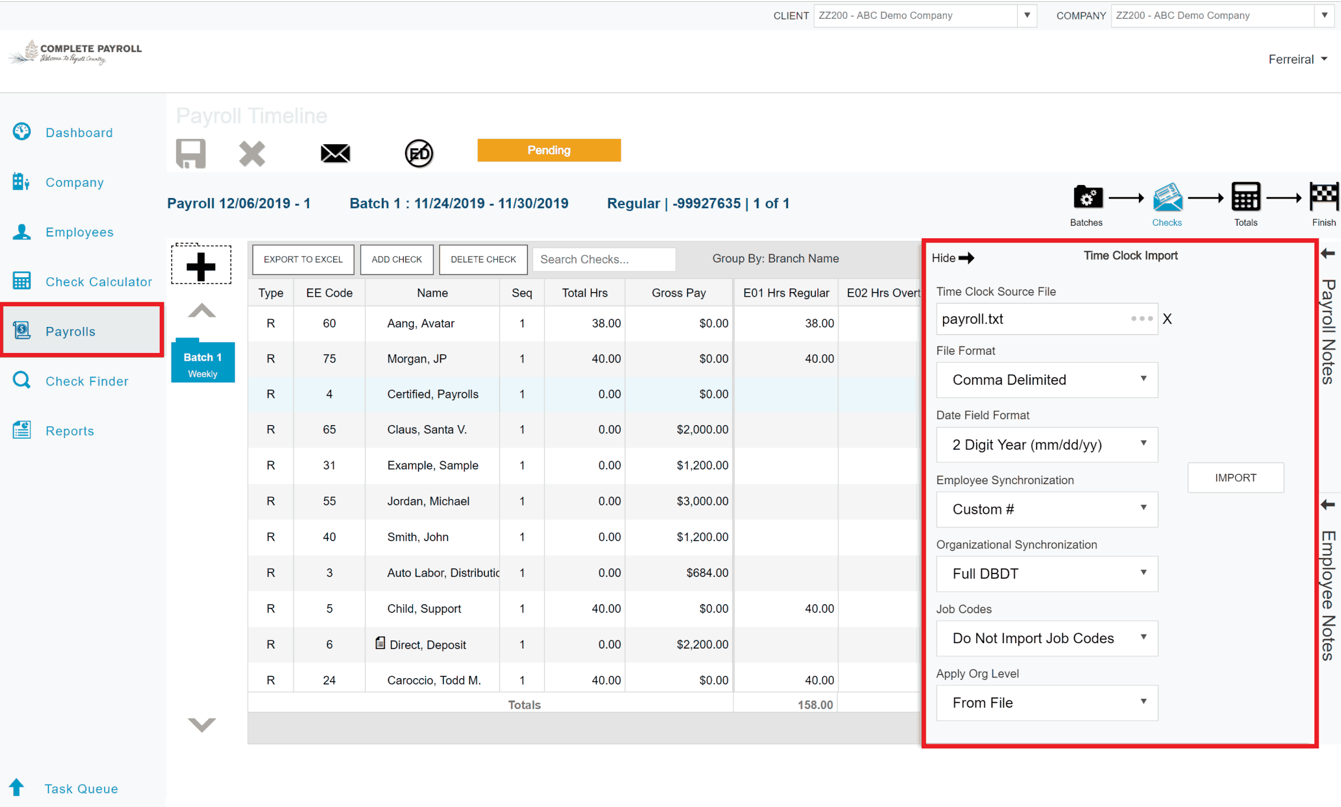Click the IMPORT button
Image resolution: width=1341 pixels, height=807 pixels.
1235,478
